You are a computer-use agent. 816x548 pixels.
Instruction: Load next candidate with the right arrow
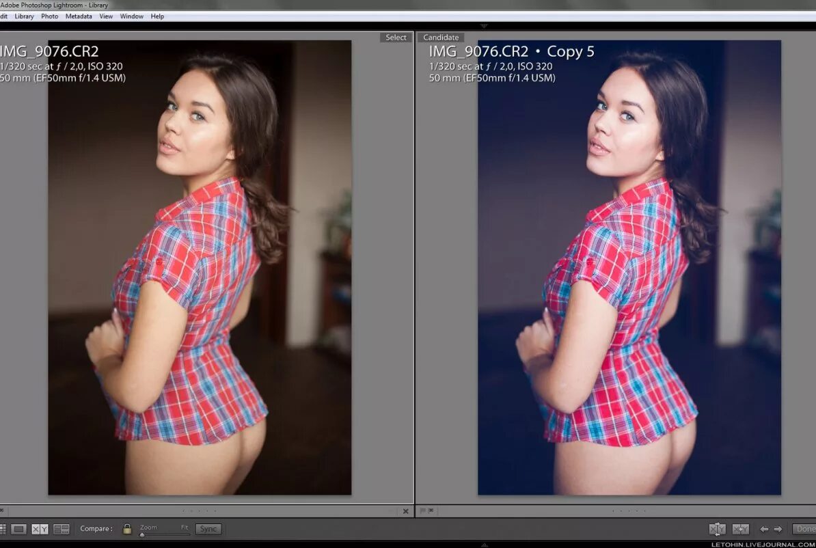pos(778,529)
